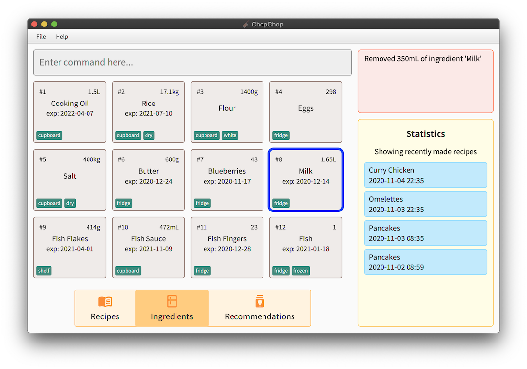Click fridge tag on Blueberries card
The height and width of the screenshot is (369, 527).
203,203
